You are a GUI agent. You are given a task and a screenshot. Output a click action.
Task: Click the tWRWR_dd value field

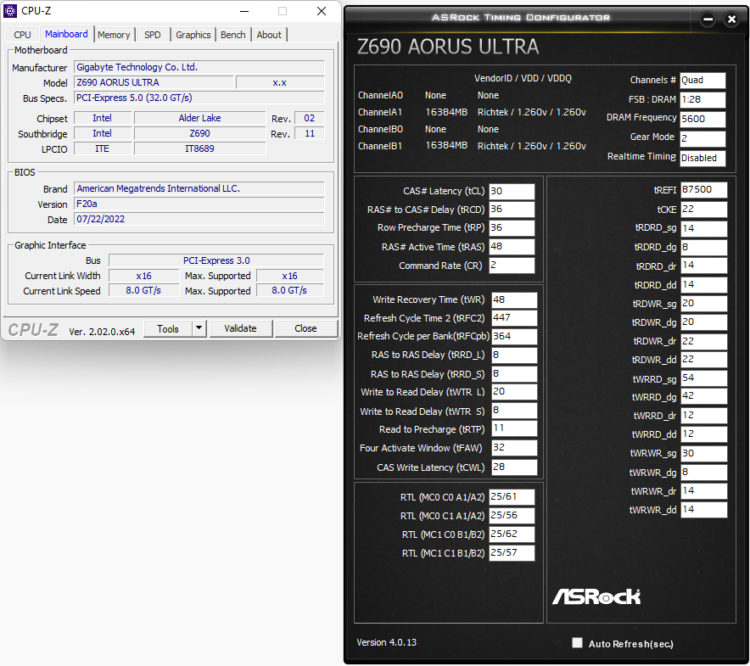point(703,510)
